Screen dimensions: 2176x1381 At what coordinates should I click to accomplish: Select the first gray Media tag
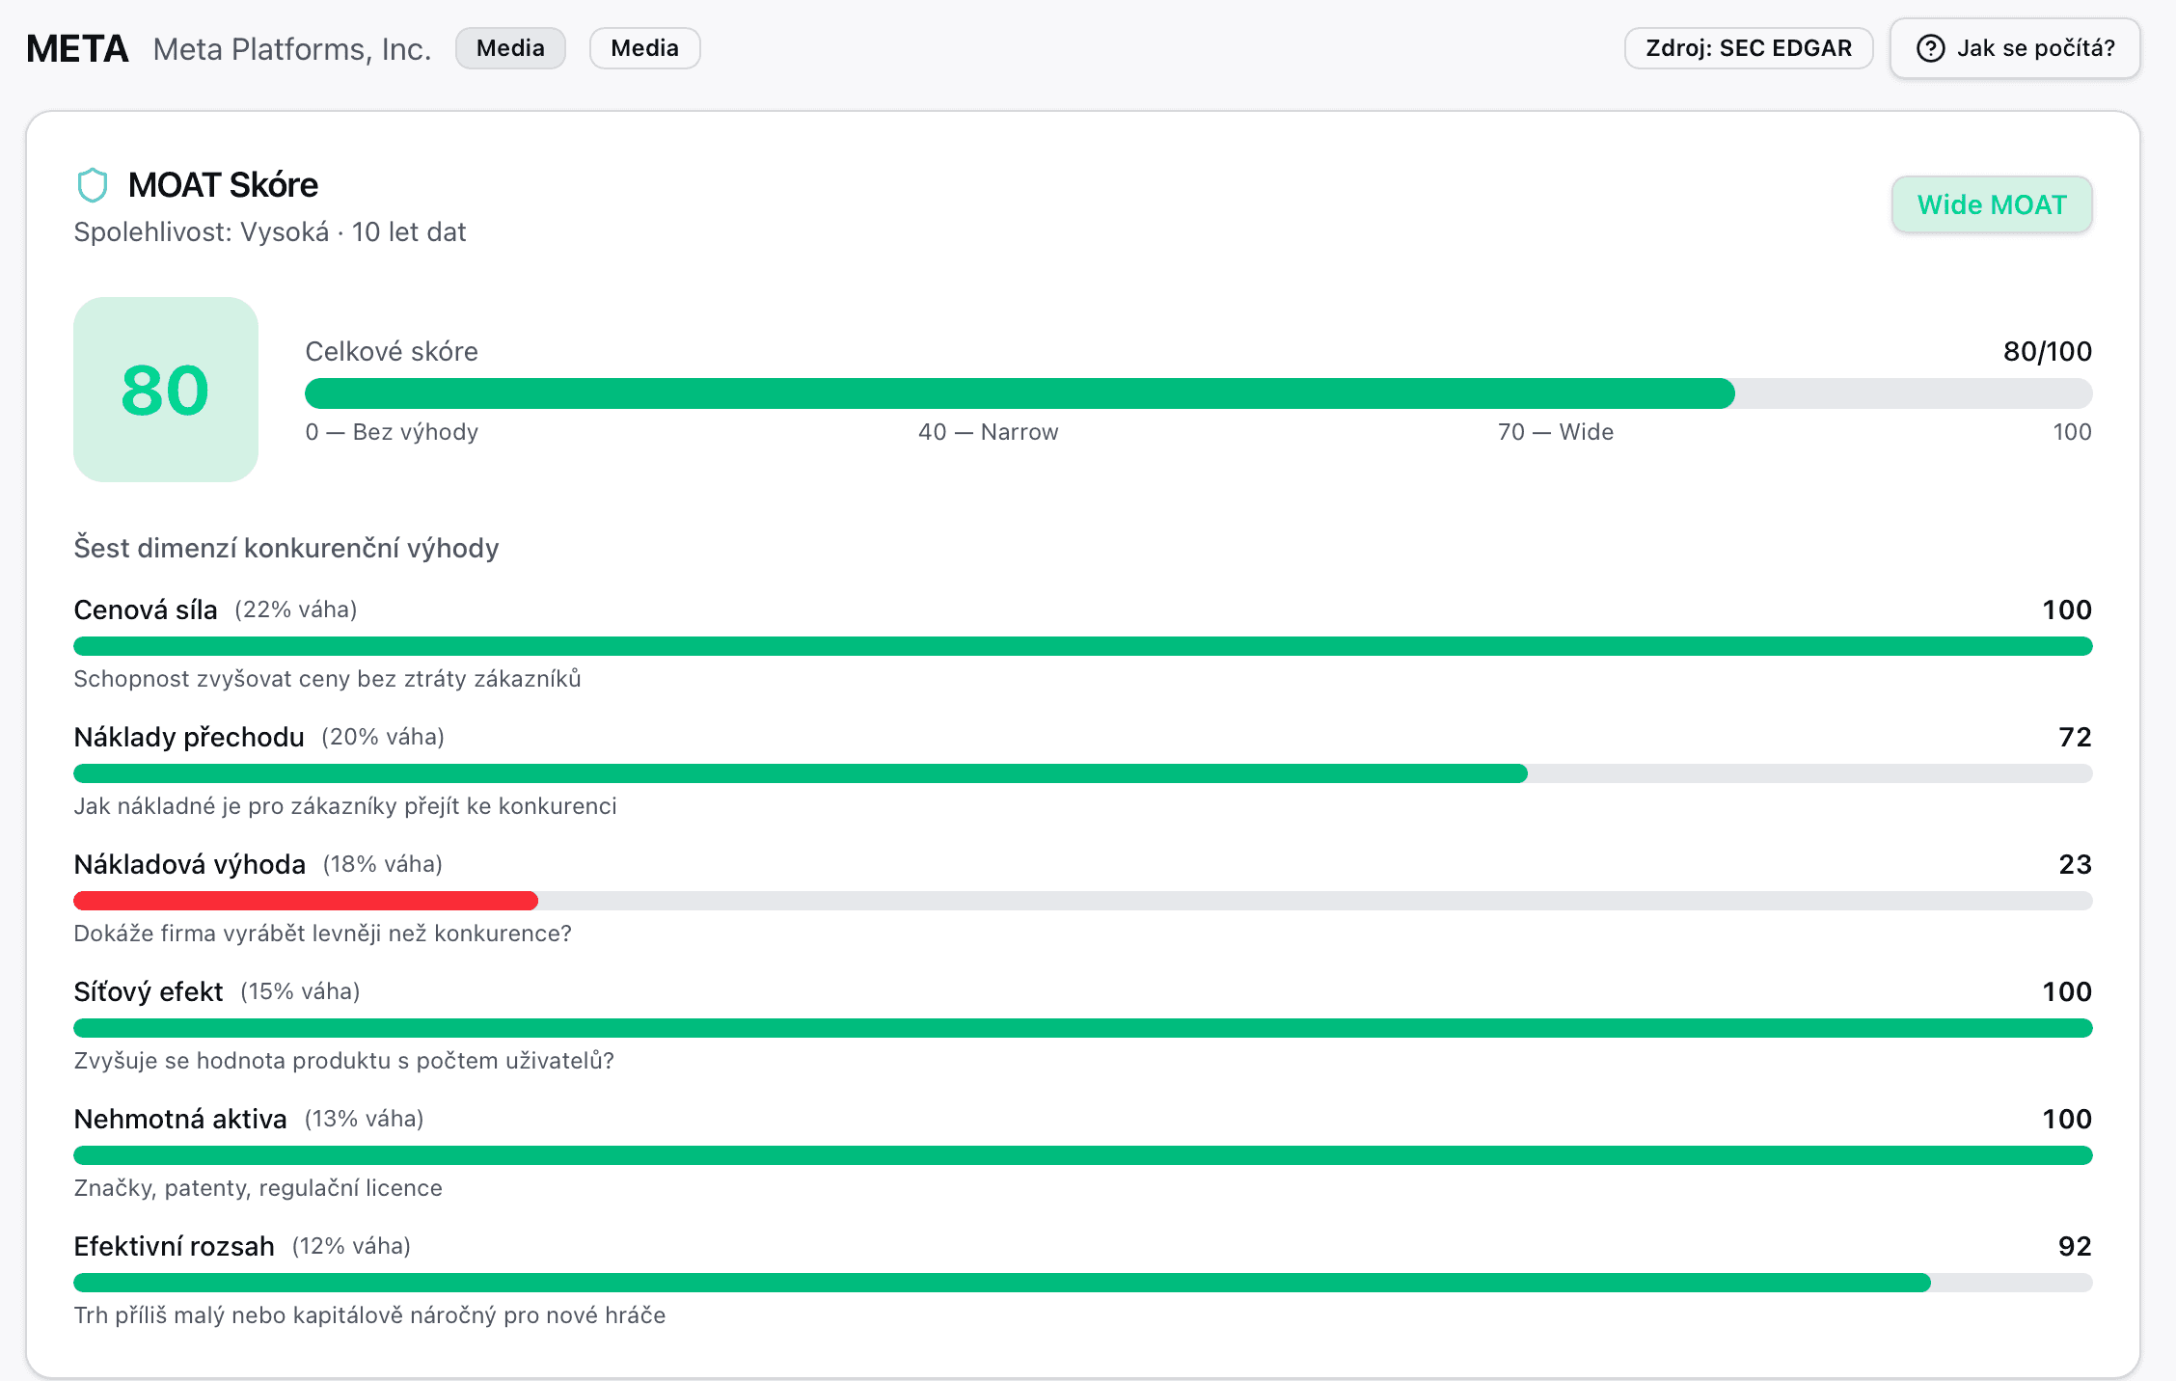coord(510,48)
